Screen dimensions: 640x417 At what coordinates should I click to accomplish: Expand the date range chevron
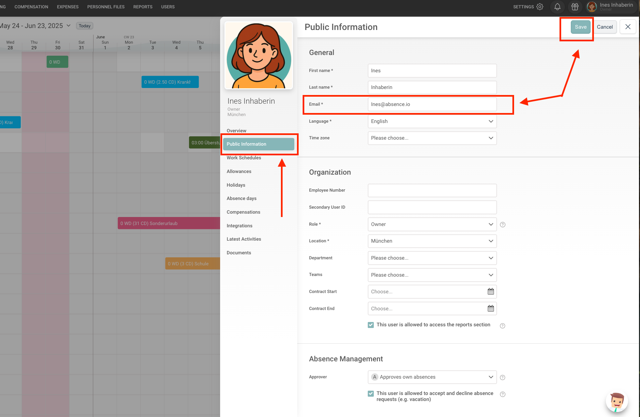[x=68, y=26]
